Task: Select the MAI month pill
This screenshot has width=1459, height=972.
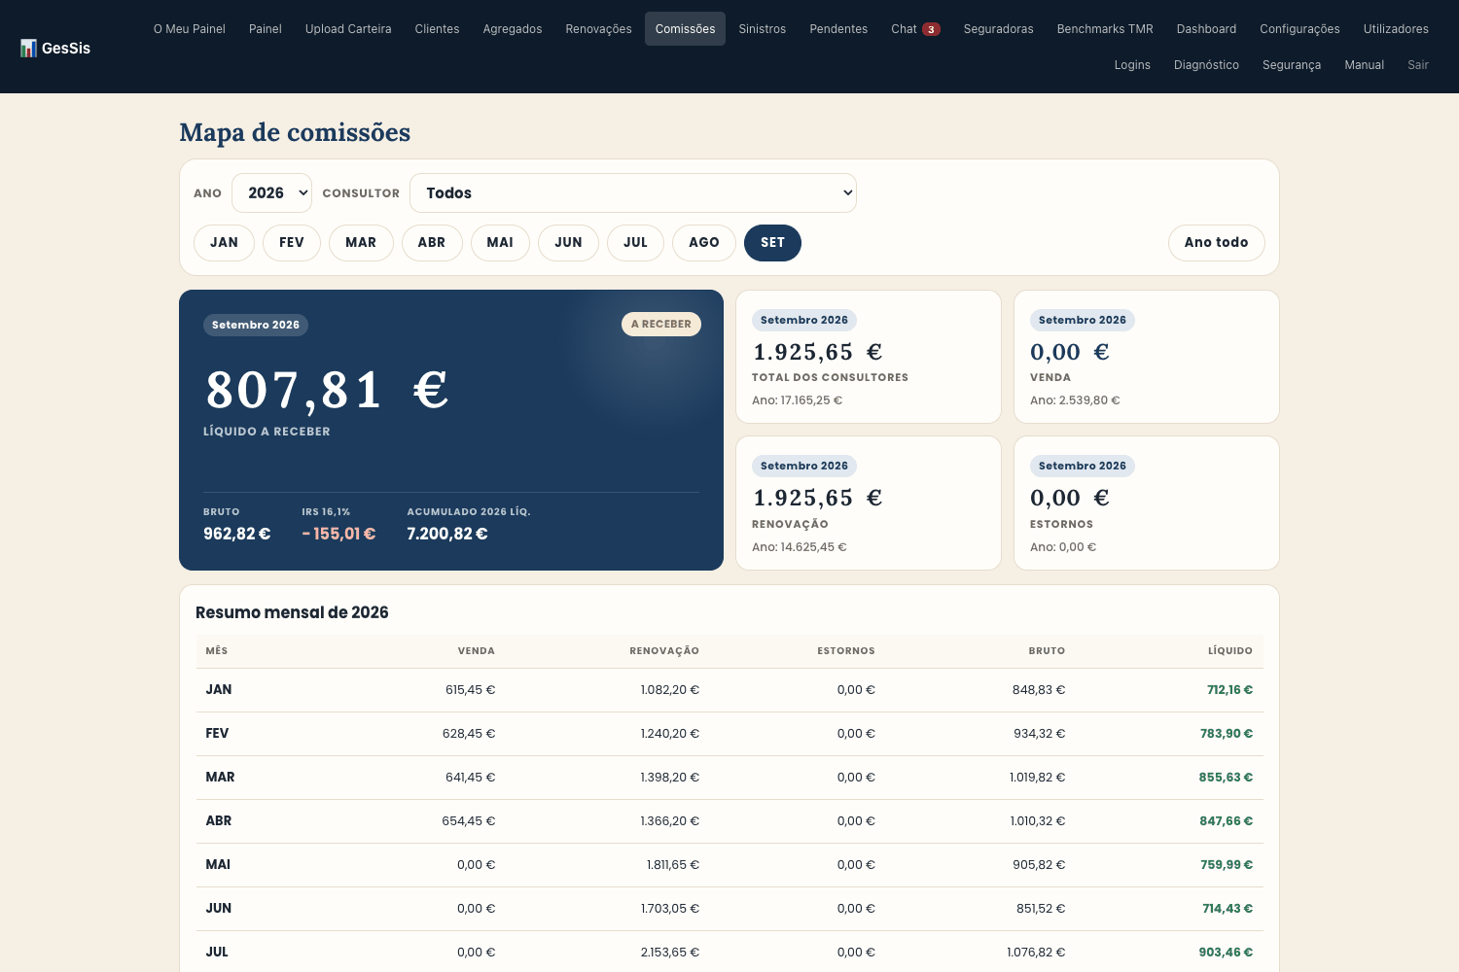Action: (500, 243)
